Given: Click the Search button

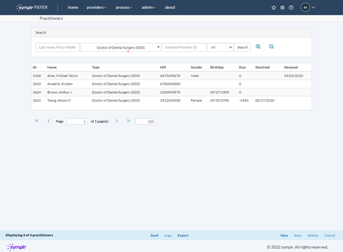Looking at the screenshot, I should [x=243, y=47].
